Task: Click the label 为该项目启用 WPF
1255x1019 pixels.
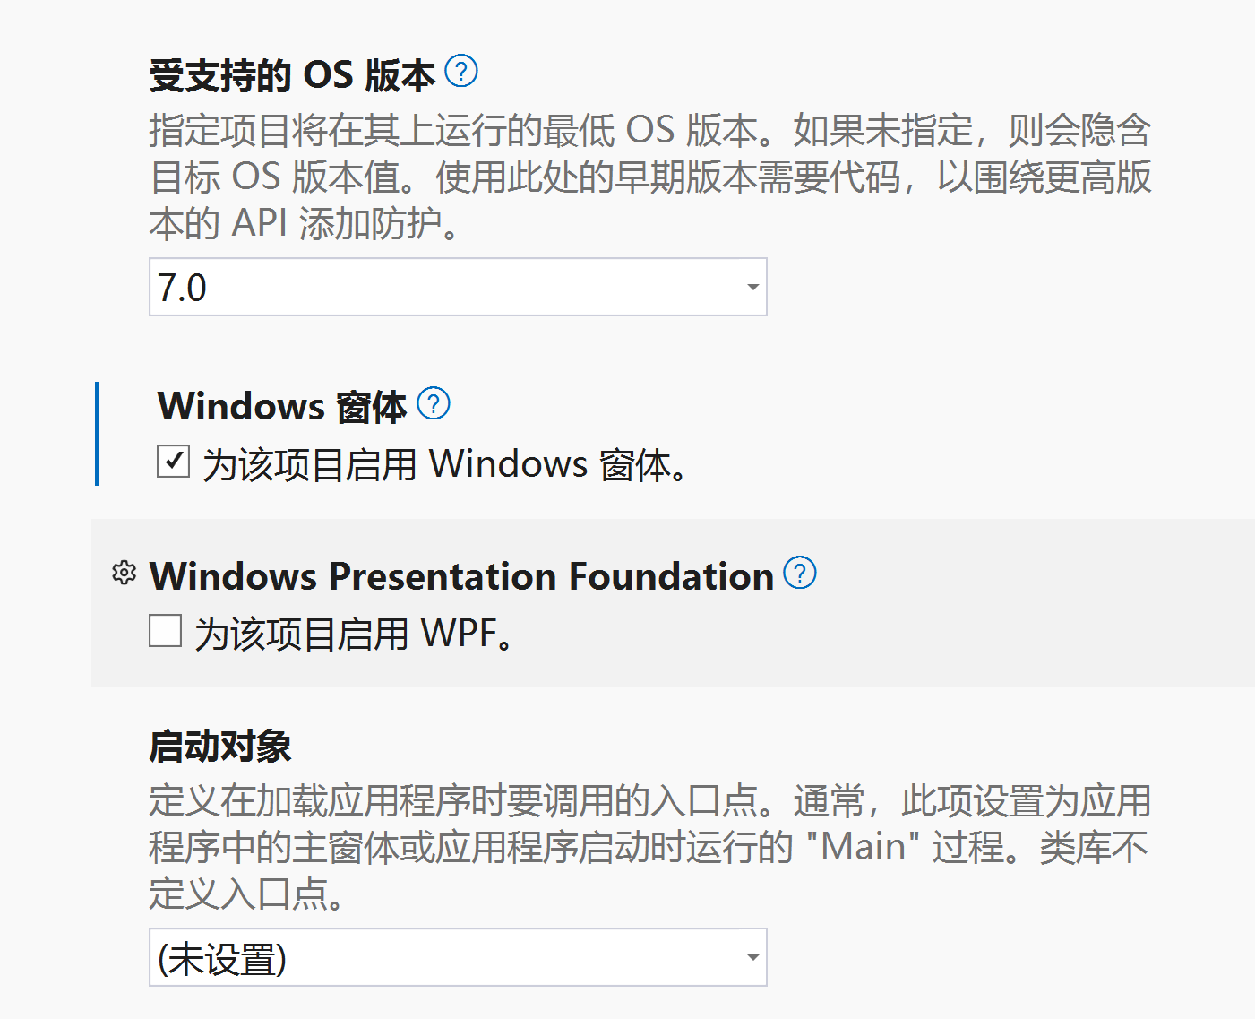Action: point(355,634)
